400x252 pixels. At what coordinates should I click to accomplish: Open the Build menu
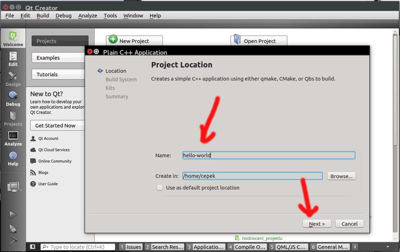click(x=43, y=16)
